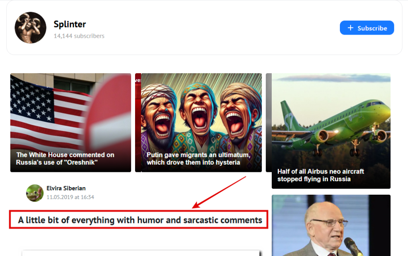The width and height of the screenshot is (408, 256).
Task: Open article thumbnail of man speaking into microphone
Action: (x=331, y=225)
